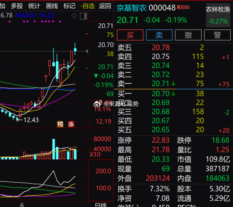
Task: Click the 涨停 value 22.83
Action: [161, 140]
